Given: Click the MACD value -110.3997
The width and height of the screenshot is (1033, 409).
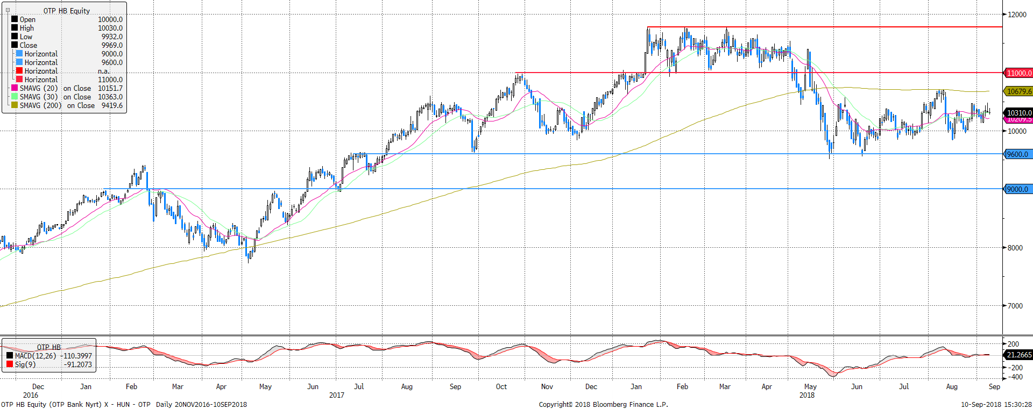Looking at the screenshot, I should point(76,356).
